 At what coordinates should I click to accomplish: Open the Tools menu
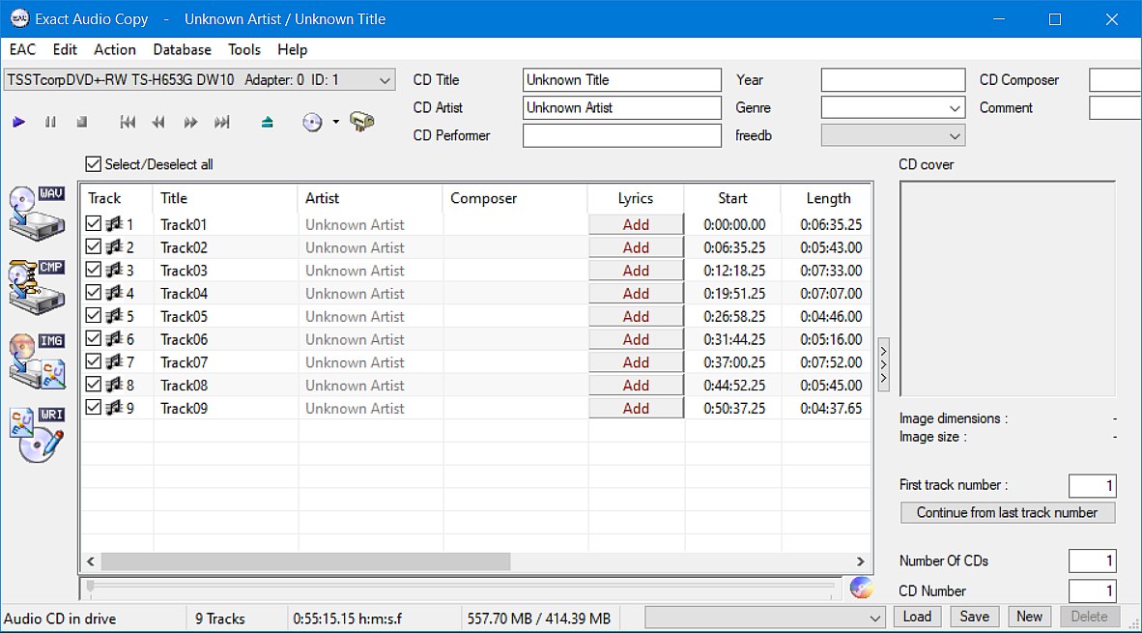pos(244,49)
